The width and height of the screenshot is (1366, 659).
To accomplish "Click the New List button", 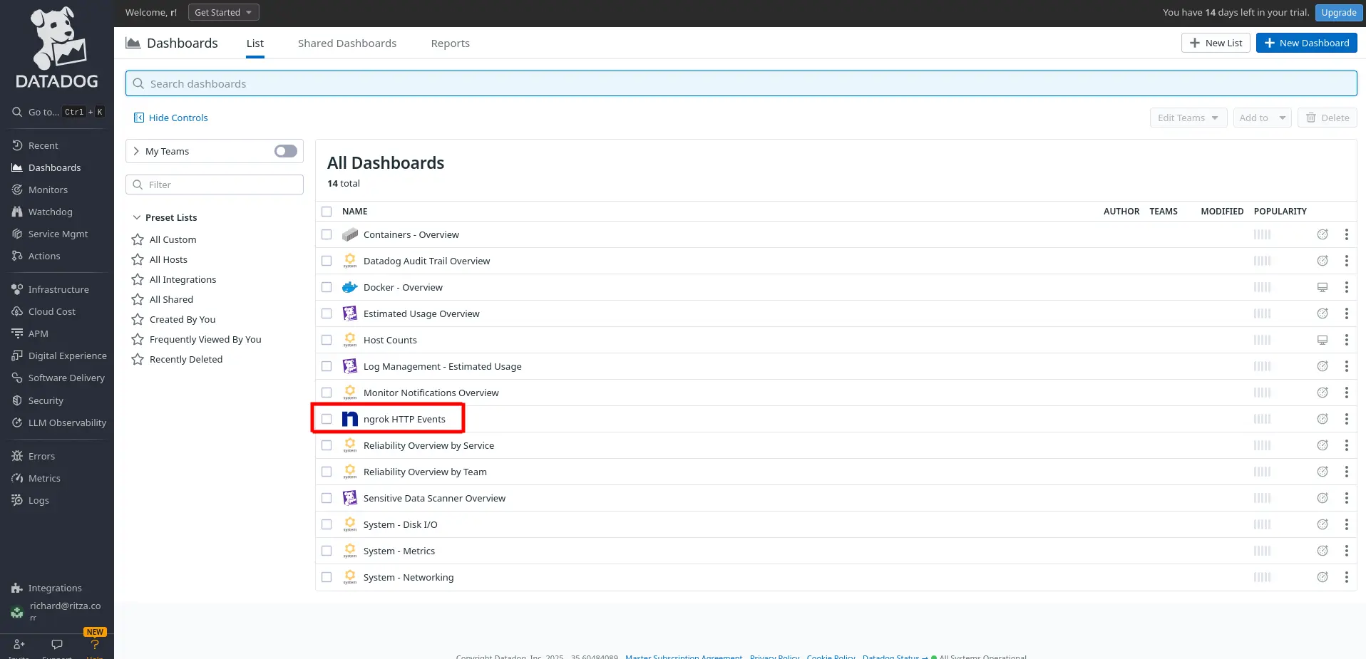I will [x=1216, y=43].
